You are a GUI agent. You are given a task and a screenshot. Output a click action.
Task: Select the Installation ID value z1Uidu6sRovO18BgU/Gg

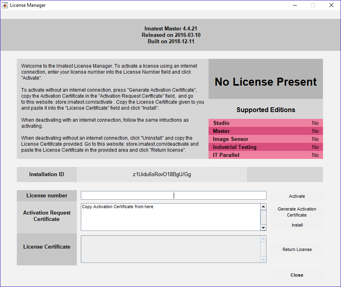(x=162, y=175)
